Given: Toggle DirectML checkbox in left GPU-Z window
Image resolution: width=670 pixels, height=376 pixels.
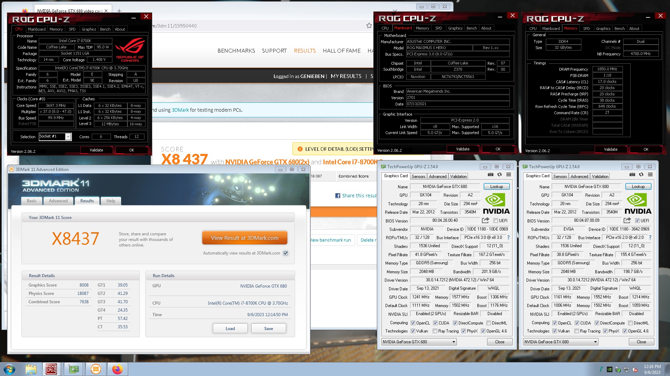Looking at the screenshot, I should tap(489, 323).
